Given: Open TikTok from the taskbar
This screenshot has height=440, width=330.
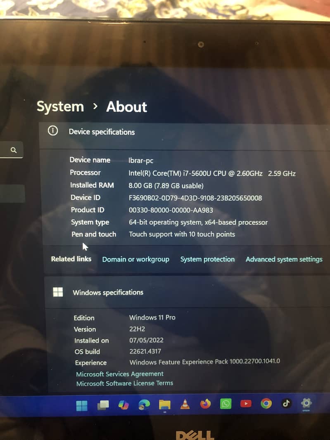Looking at the screenshot, I should pos(286,403).
